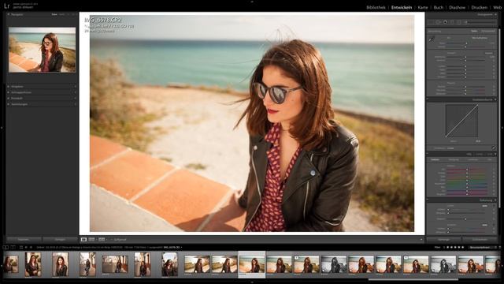Set treatment to Farbe
This screenshot has height=284, width=504.
pos(474,32)
